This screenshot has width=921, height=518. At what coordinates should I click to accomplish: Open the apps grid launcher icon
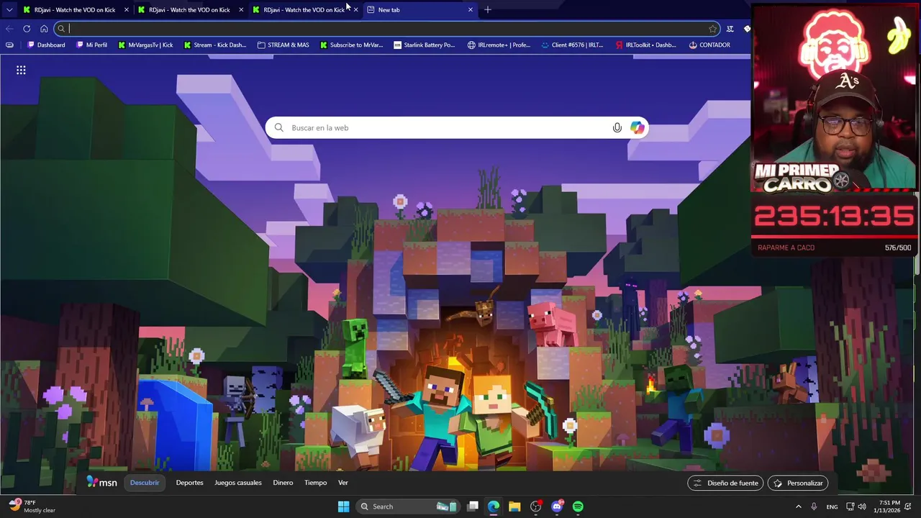(21, 70)
